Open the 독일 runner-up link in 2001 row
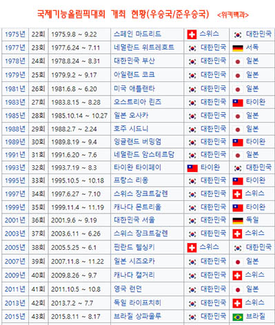Screen dimensions: 275x325 (252, 220)
